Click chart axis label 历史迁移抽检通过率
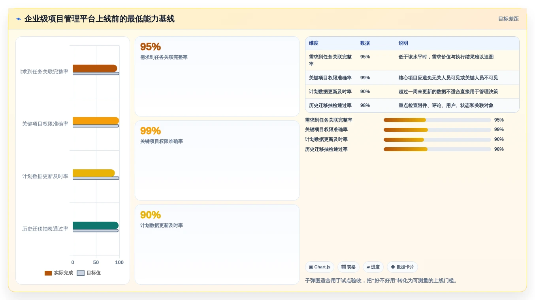Viewport: 535px width, 300px height. (45, 229)
